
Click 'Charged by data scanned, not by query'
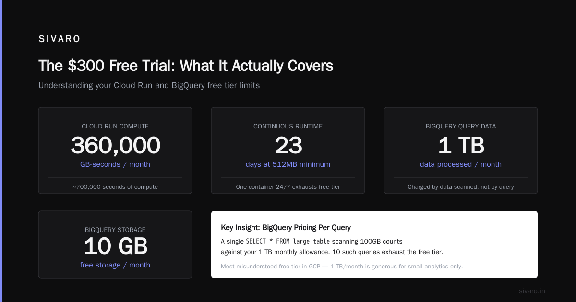pyautogui.click(x=461, y=187)
